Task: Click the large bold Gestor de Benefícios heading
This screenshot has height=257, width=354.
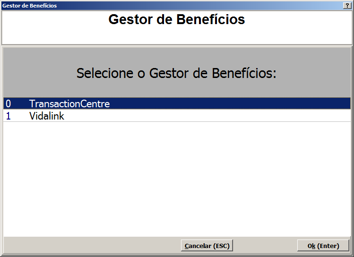Action: tap(177, 19)
